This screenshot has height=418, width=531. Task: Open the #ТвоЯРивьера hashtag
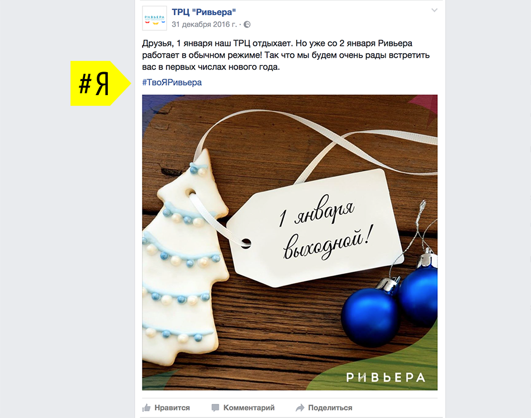point(172,82)
